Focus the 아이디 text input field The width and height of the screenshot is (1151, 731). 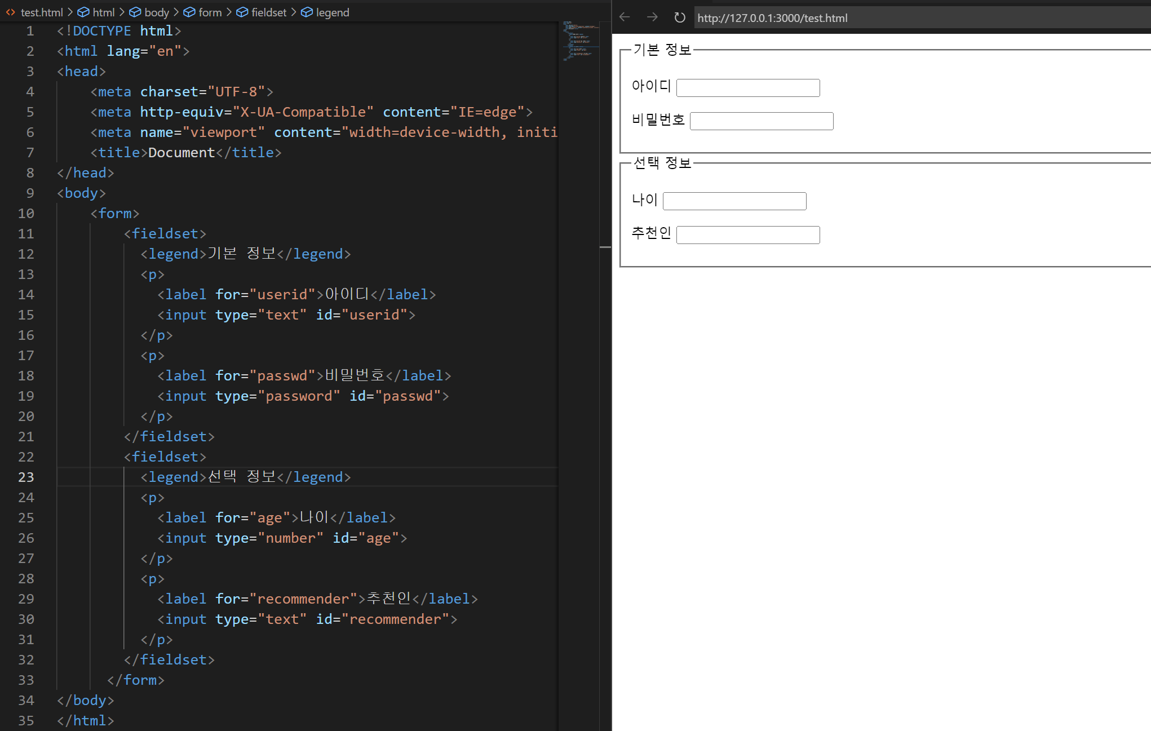tap(747, 88)
